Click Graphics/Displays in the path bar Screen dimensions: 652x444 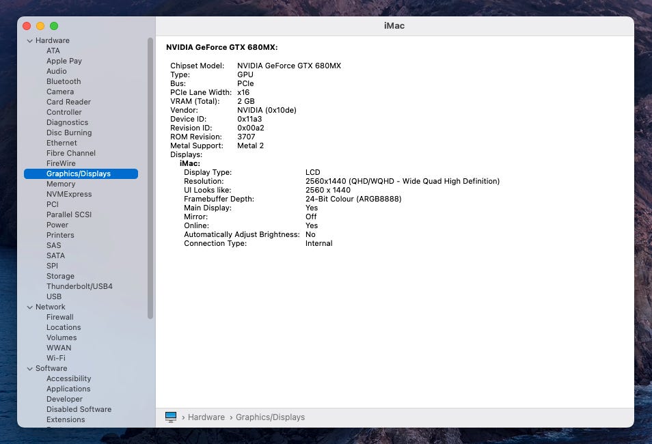click(270, 417)
